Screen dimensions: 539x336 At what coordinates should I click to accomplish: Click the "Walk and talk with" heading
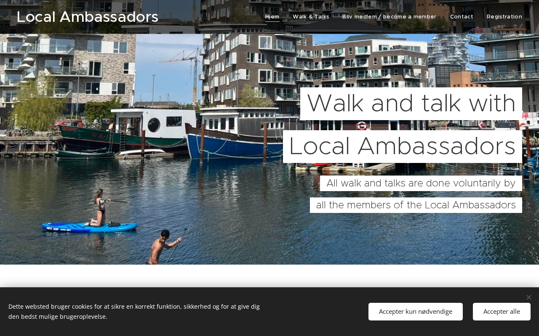pyautogui.click(x=411, y=104)
